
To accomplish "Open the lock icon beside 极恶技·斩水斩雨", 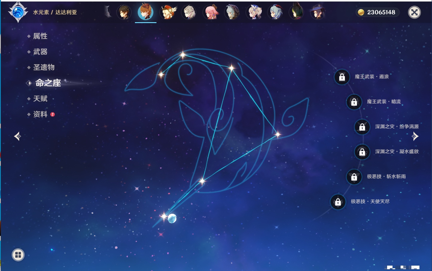I will tap(354, 177).
